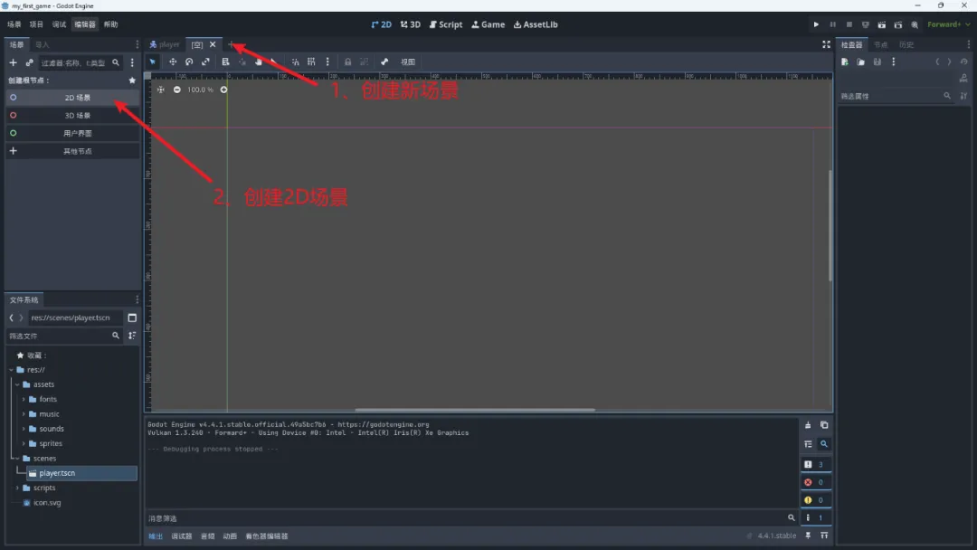
Task: Zoom in with the plus button
Action: (x=223, y=90)
